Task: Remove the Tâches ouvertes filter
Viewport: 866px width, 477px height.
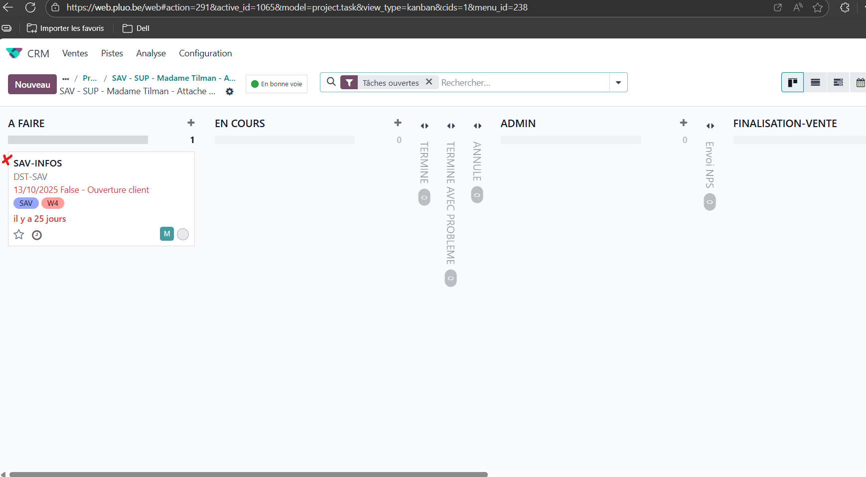Action: (429, 82)
